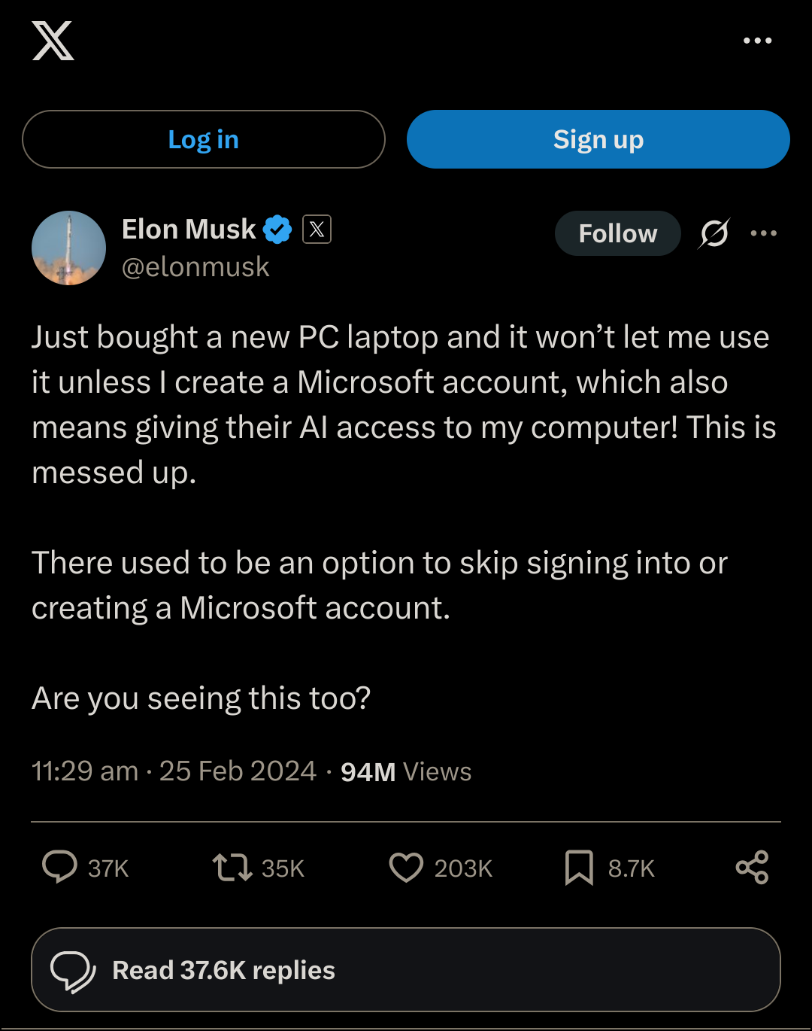Click the 94M Views count
This screenshot has height=1031, width=812.
[x=406, y=771]
